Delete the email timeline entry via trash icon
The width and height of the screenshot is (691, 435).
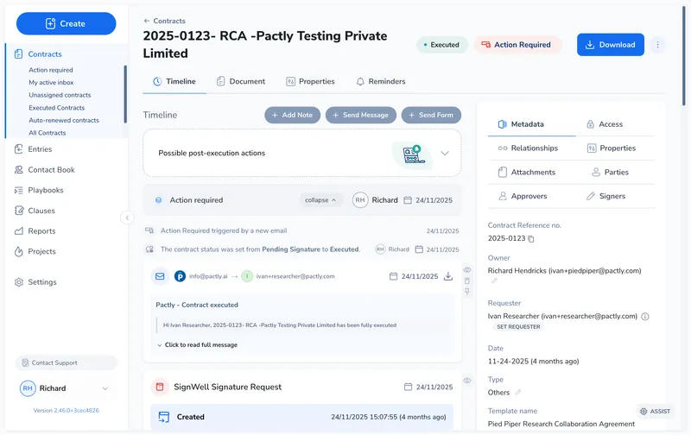tap(467, 281)
